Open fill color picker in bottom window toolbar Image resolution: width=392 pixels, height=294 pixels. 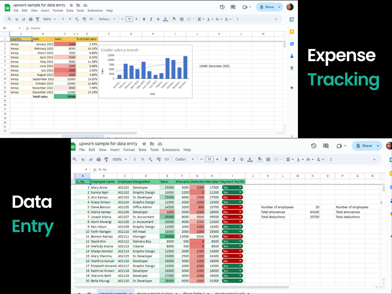tap(260, 159)
